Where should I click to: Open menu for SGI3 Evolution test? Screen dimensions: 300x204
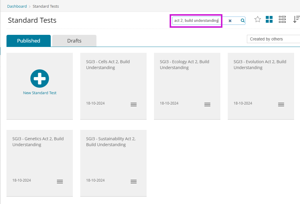281,105
